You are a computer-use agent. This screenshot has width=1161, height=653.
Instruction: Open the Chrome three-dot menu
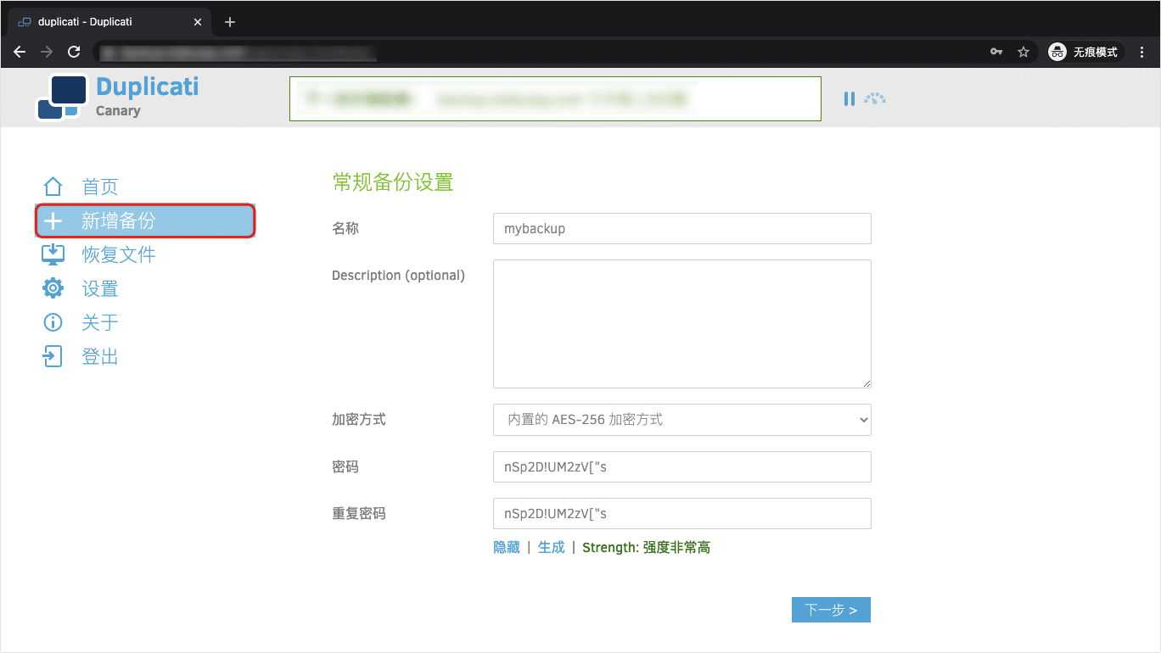(1142, 52)
